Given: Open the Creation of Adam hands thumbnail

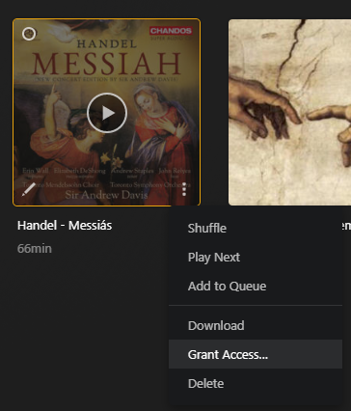Looking at the screenshot, I should coord(289,112).
